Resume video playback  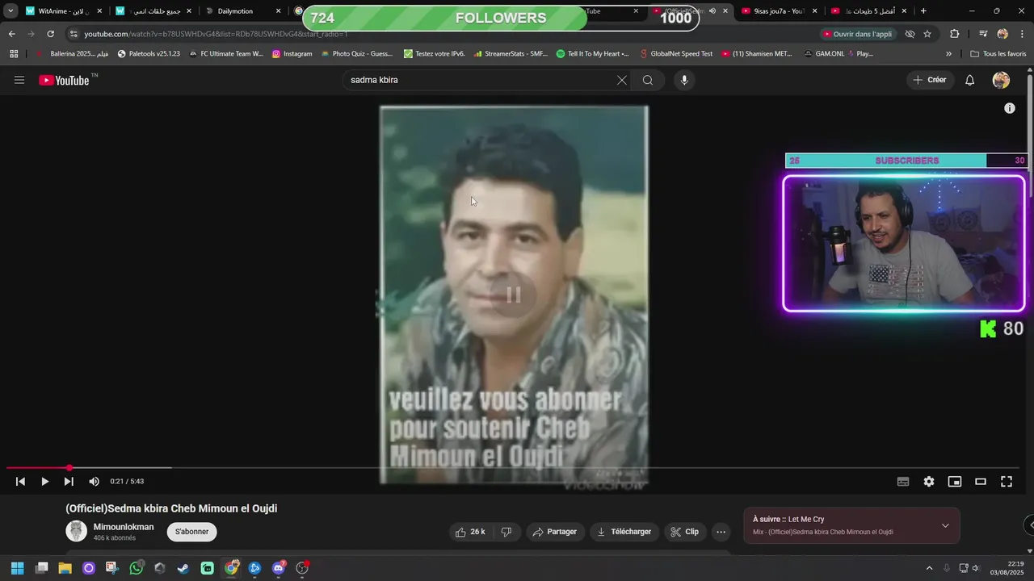click(44, 482)
